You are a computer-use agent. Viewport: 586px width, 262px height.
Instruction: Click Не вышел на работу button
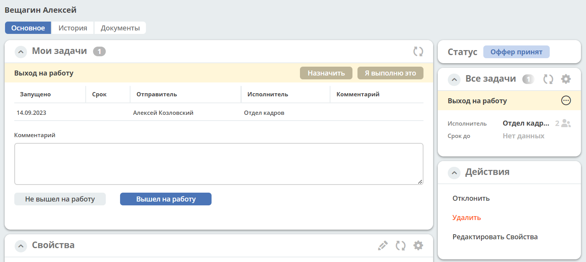click(60, 199)
